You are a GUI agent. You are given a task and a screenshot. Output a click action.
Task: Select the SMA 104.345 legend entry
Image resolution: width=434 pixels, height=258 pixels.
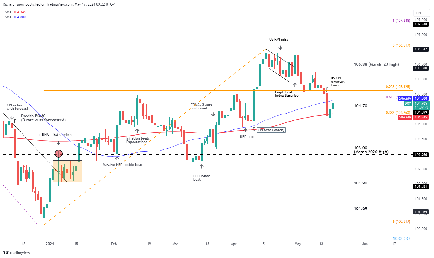point(15,12)
